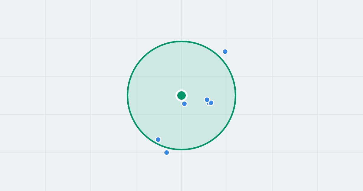Screen dimensions: 363x191
Task: Select the blue dot outside the circle's upper right
Action: tap(225, 52)
